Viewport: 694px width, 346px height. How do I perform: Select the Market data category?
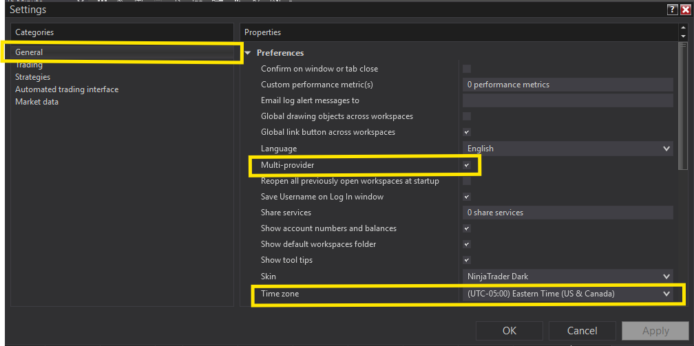point(36,102)
